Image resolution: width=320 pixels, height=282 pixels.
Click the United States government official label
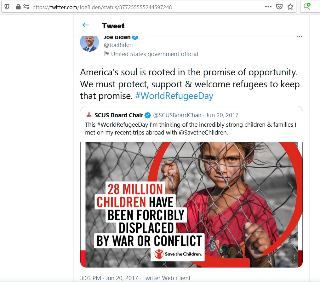pyautogui.click(x=154, y=54)
